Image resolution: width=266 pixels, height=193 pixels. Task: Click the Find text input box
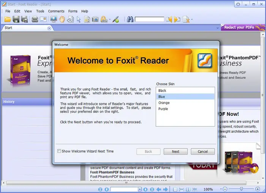point(149,19)
